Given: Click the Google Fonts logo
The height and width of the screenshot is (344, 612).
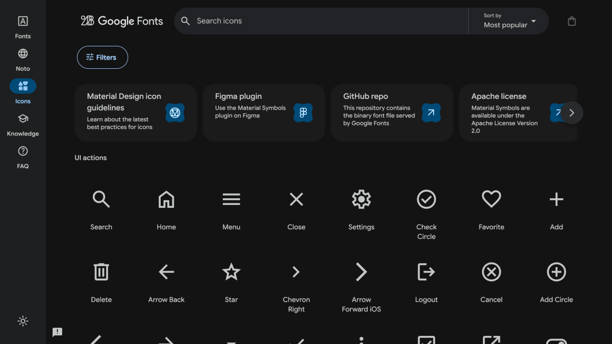Looking at the screenshot, I should [122, 21].
